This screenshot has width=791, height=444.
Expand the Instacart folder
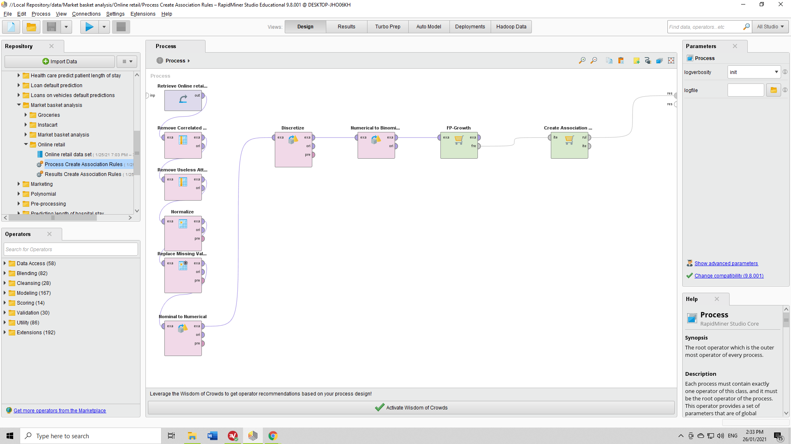pyautogui.click(x=26, y=125)
